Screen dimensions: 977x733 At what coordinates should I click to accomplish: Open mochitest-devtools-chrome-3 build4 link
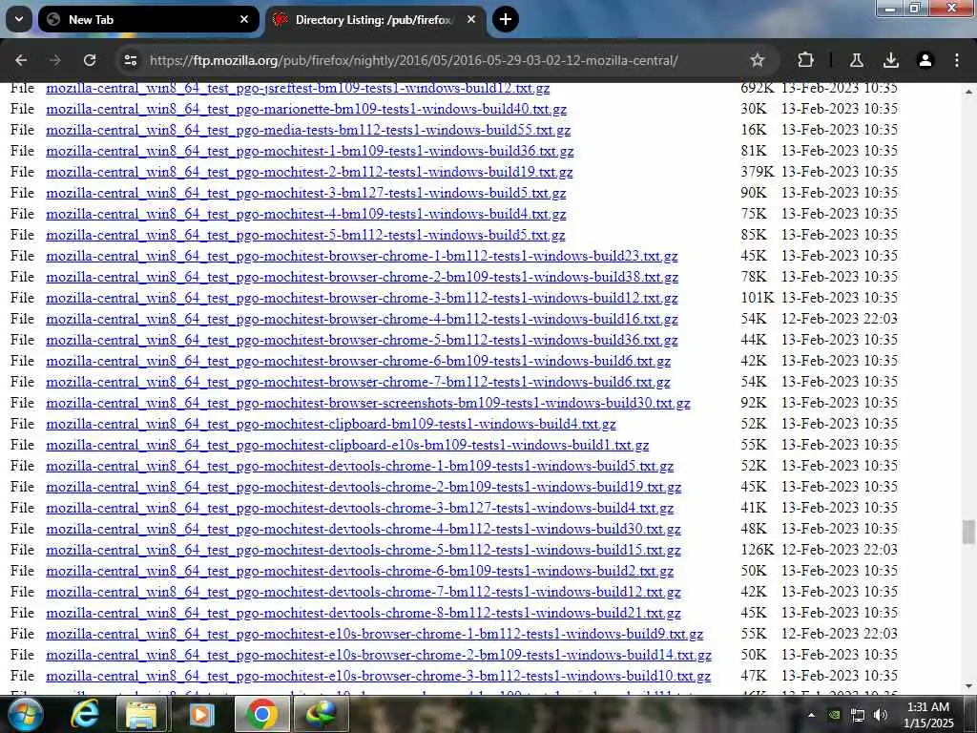point(360,508)
